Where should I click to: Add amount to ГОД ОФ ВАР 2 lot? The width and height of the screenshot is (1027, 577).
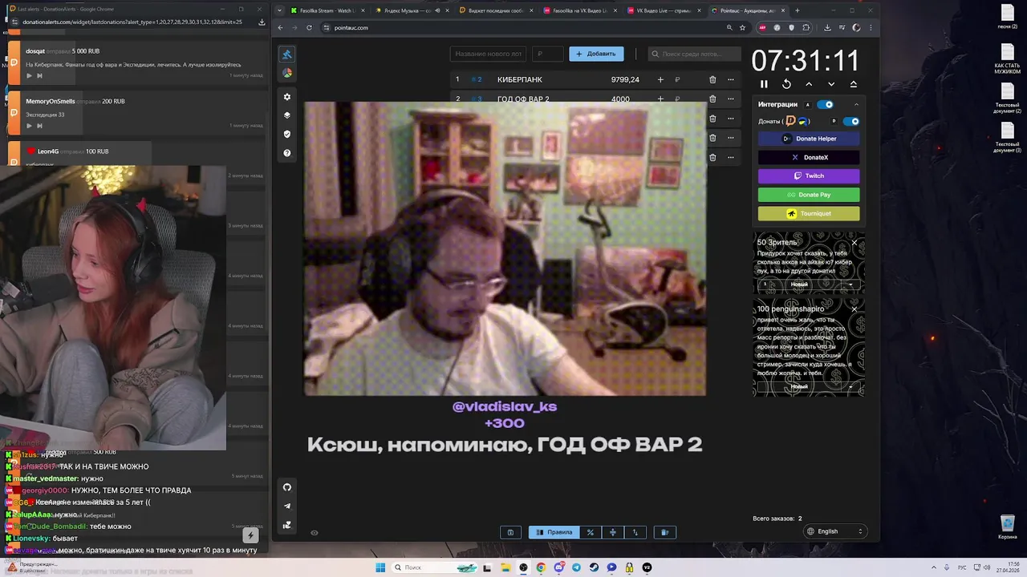(x=660, y=99)
